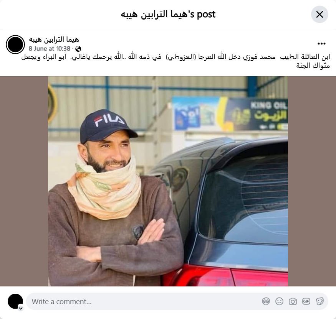336x319 pixels.
Task: Expand the commenting identity chevron under avatar
Action: click(21, 309)
